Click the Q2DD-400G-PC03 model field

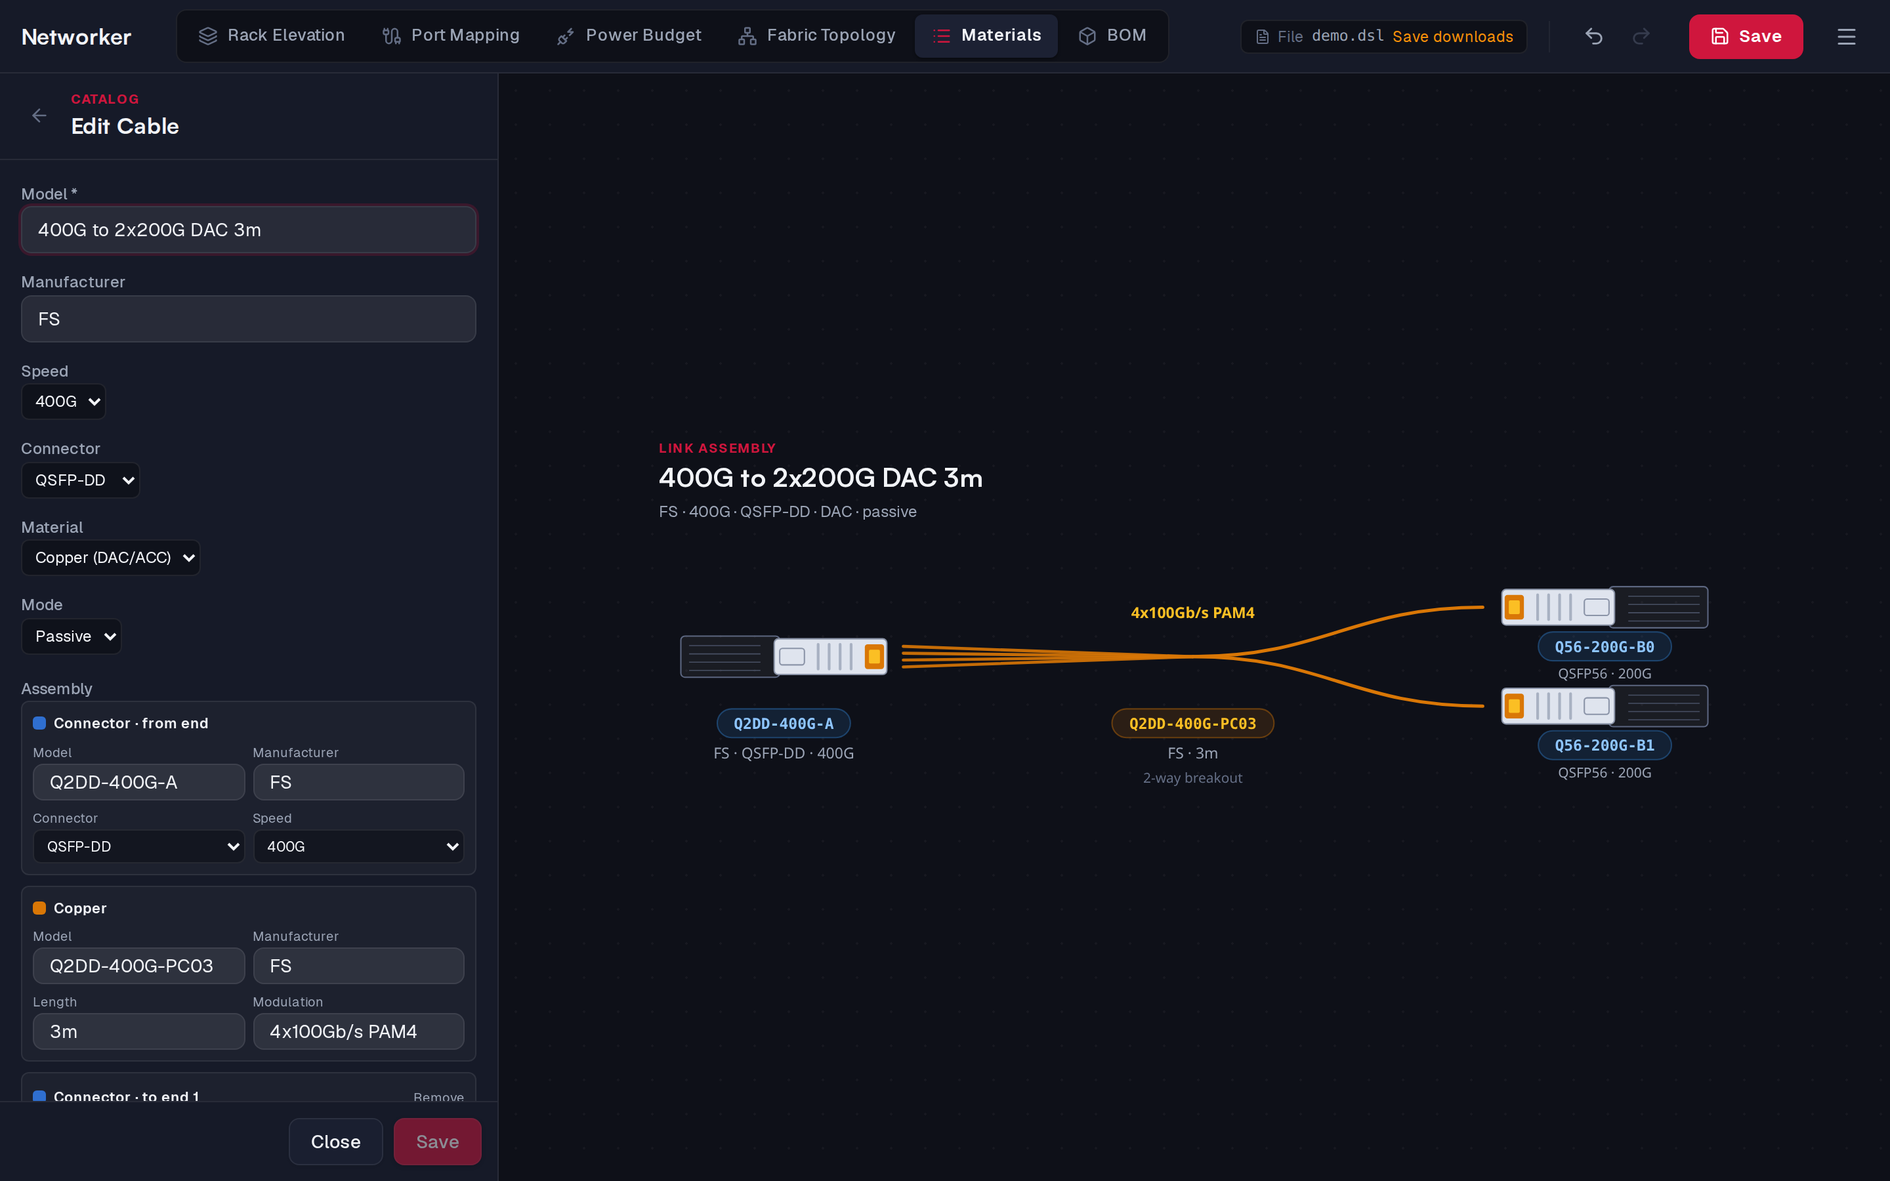tap(139, 965)
